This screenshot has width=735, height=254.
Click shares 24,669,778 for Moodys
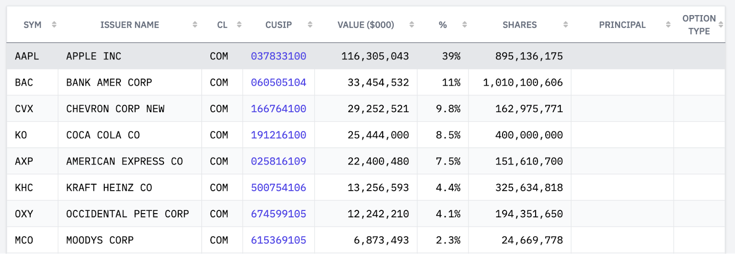tap(532, 240)
